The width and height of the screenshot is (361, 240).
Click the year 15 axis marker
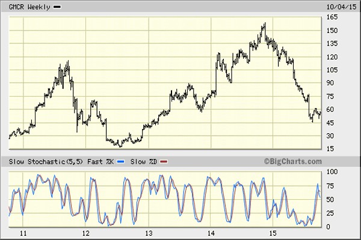point(273,233)
